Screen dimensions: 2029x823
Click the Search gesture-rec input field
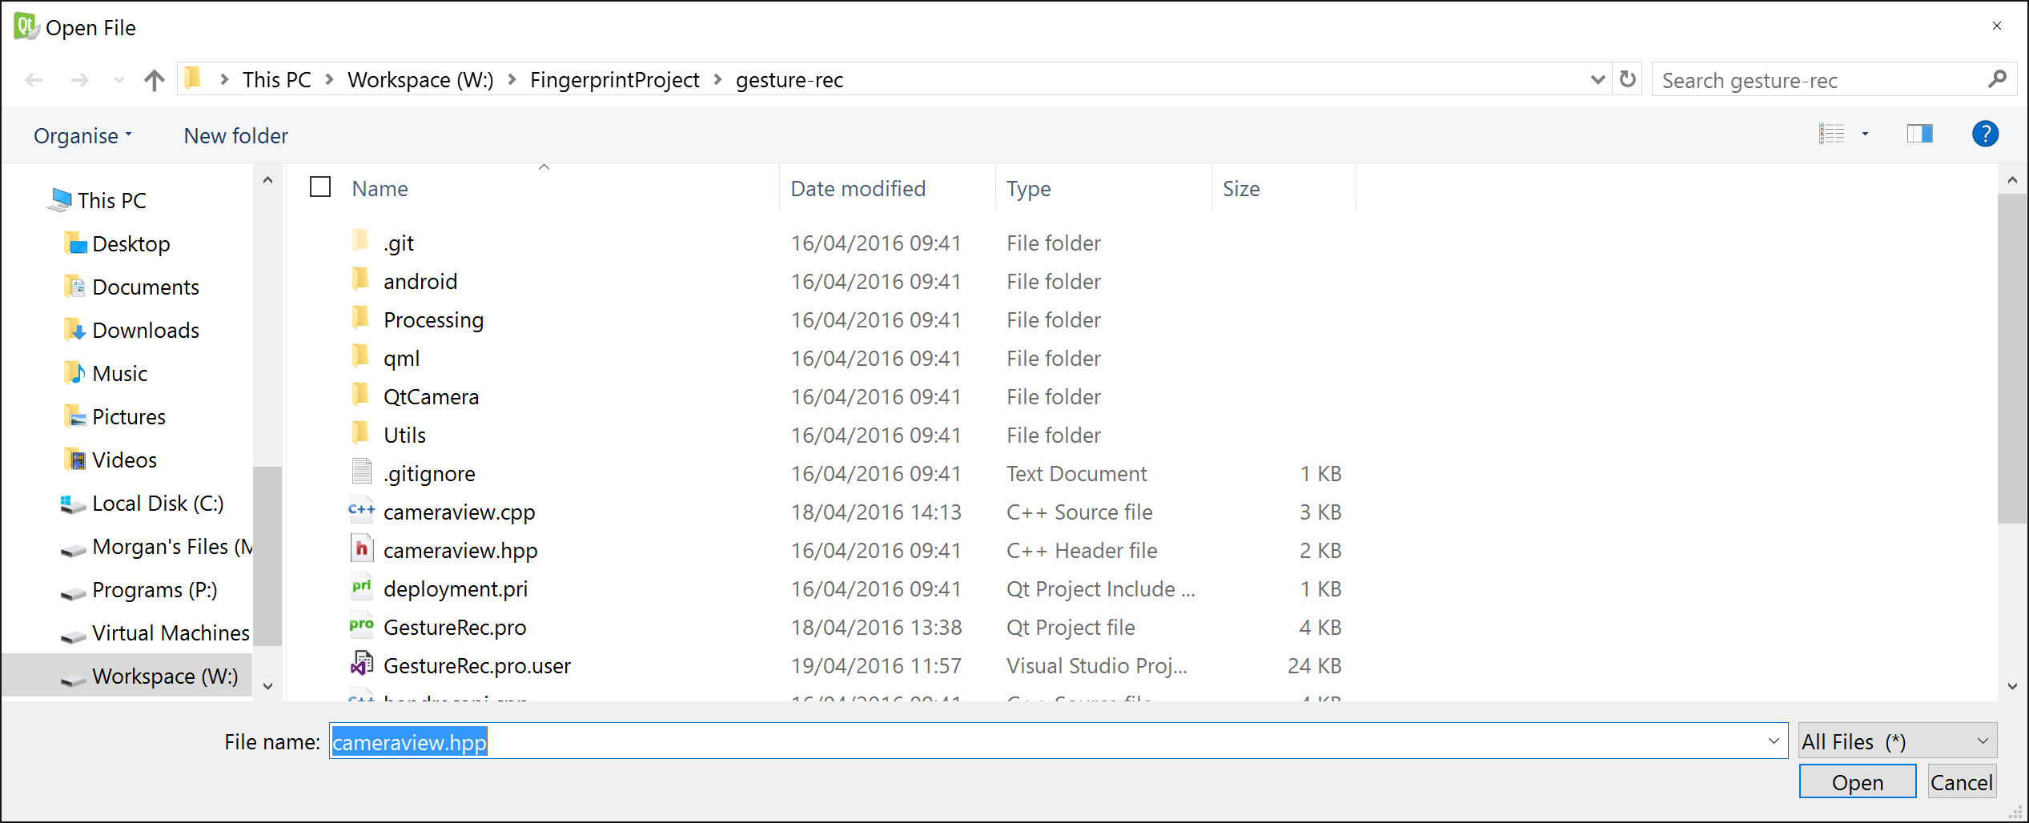pos(1818,80)
